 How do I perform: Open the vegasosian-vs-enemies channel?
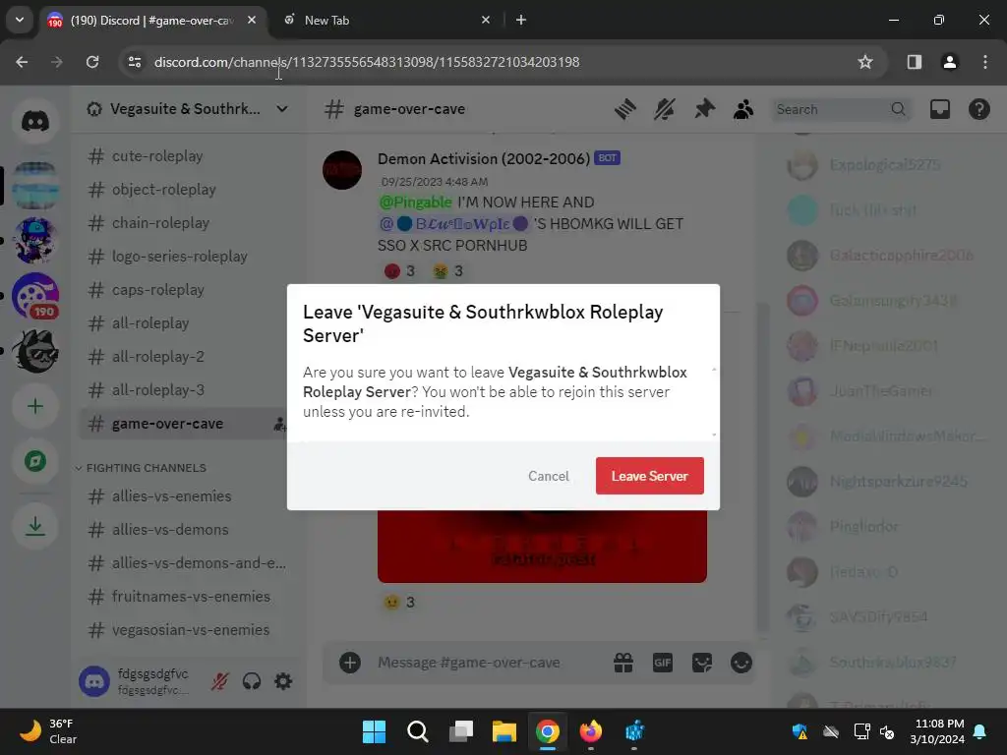click(191, 630)
